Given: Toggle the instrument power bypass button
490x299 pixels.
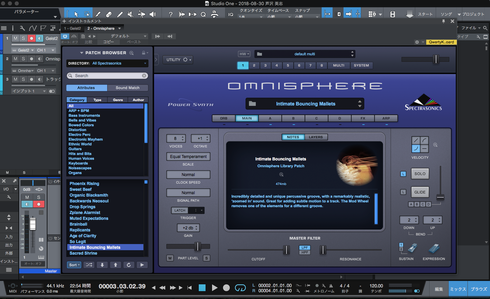Looking at the screenshot, I should tap(65, 36).
